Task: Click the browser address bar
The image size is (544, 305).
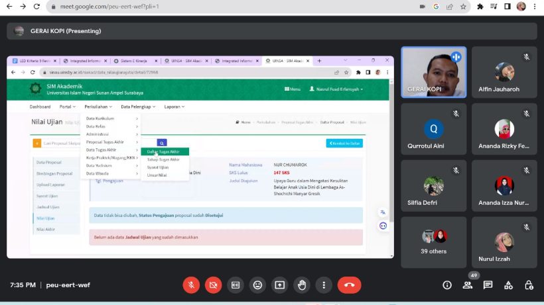Action: pos(232,7)
